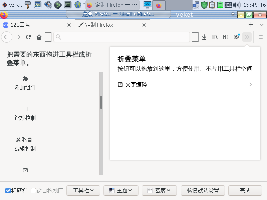Open the overflow menu chevrons button
This screenshot has width=267, height=200.
coord(247,37)
